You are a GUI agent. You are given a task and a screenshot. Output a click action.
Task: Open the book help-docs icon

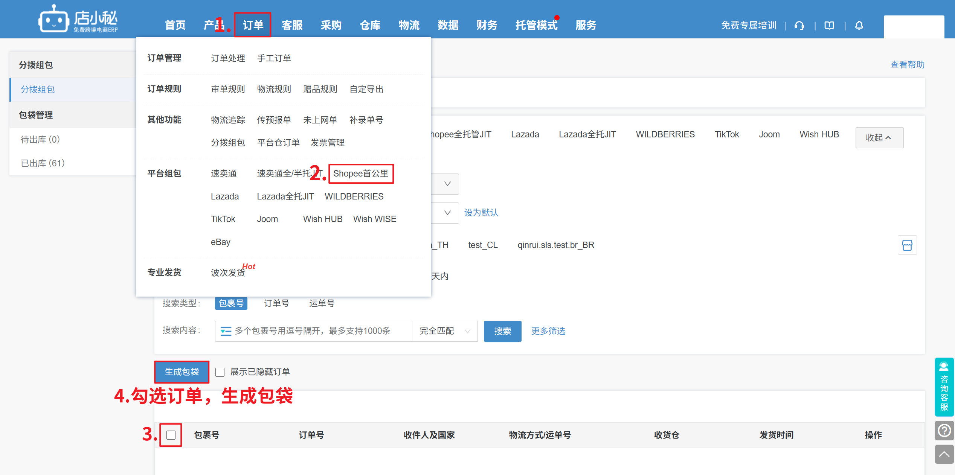click(829, 26)
